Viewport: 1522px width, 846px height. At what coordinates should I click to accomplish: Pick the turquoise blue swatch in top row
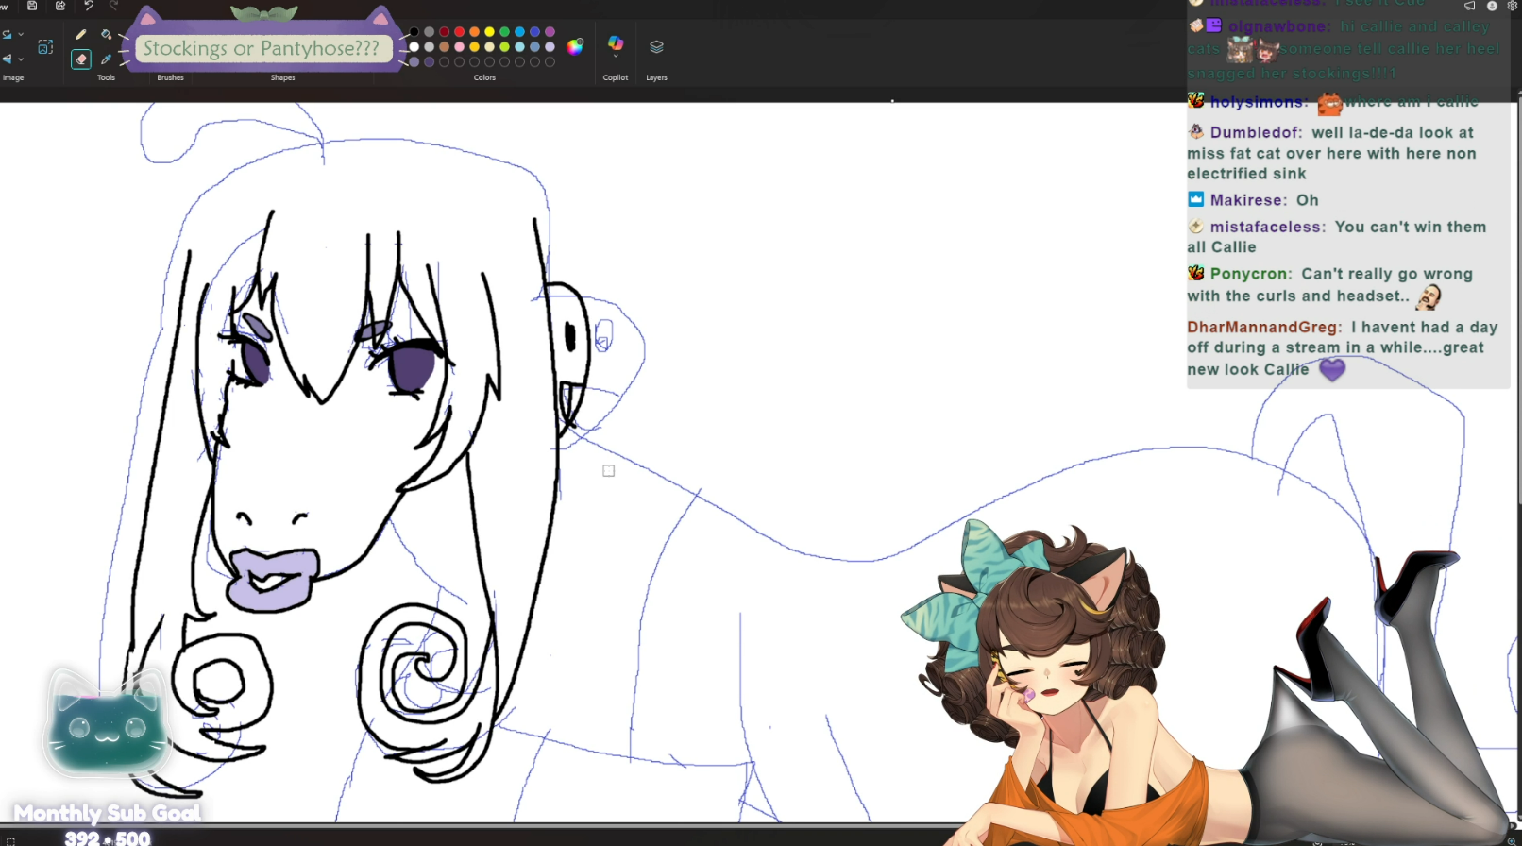click(x=520, y=32)
